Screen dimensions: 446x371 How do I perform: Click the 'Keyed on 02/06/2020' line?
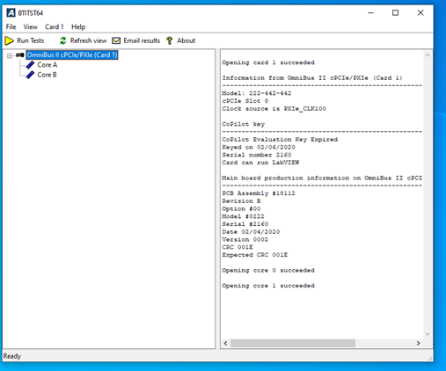pos(259,147)
